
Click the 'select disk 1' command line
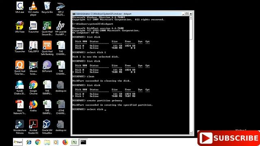tap(89, 52)
